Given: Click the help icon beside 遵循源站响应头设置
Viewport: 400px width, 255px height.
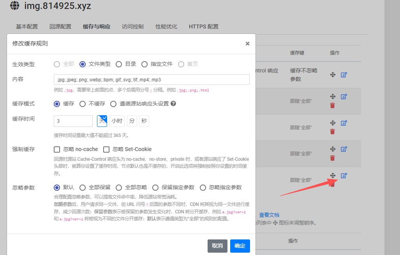Looking at the screenshot, I should [x=173, y=104].
